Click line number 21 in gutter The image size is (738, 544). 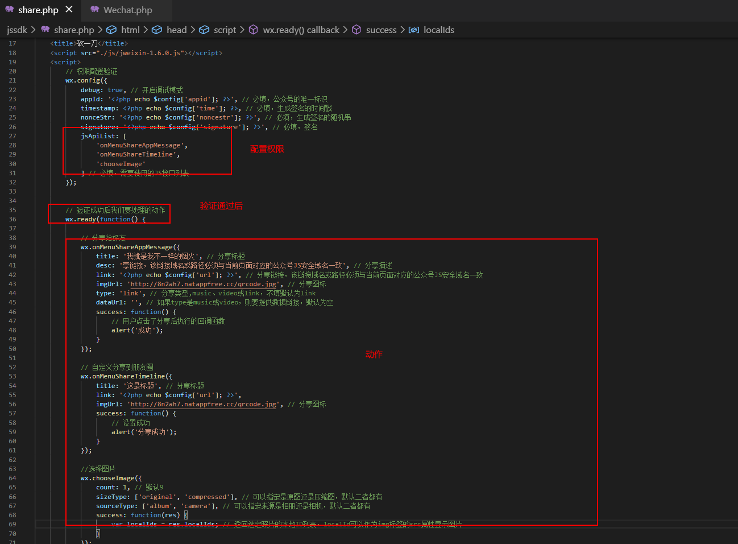(13, 80)
